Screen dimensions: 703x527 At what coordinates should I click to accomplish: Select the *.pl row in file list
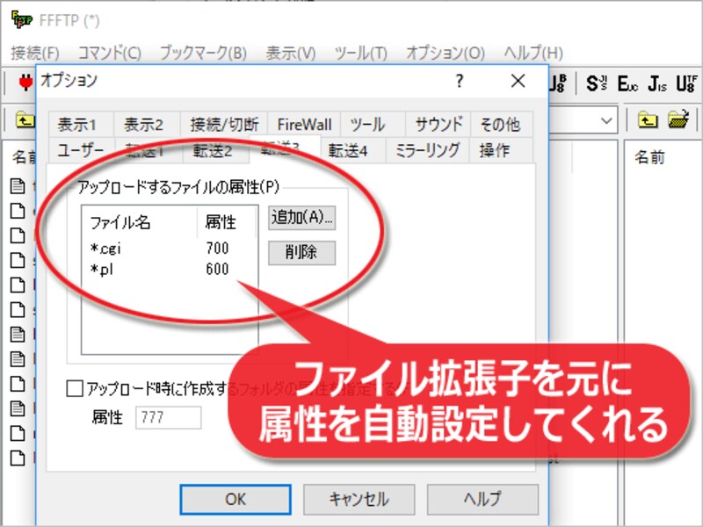[x=169, y=269]
